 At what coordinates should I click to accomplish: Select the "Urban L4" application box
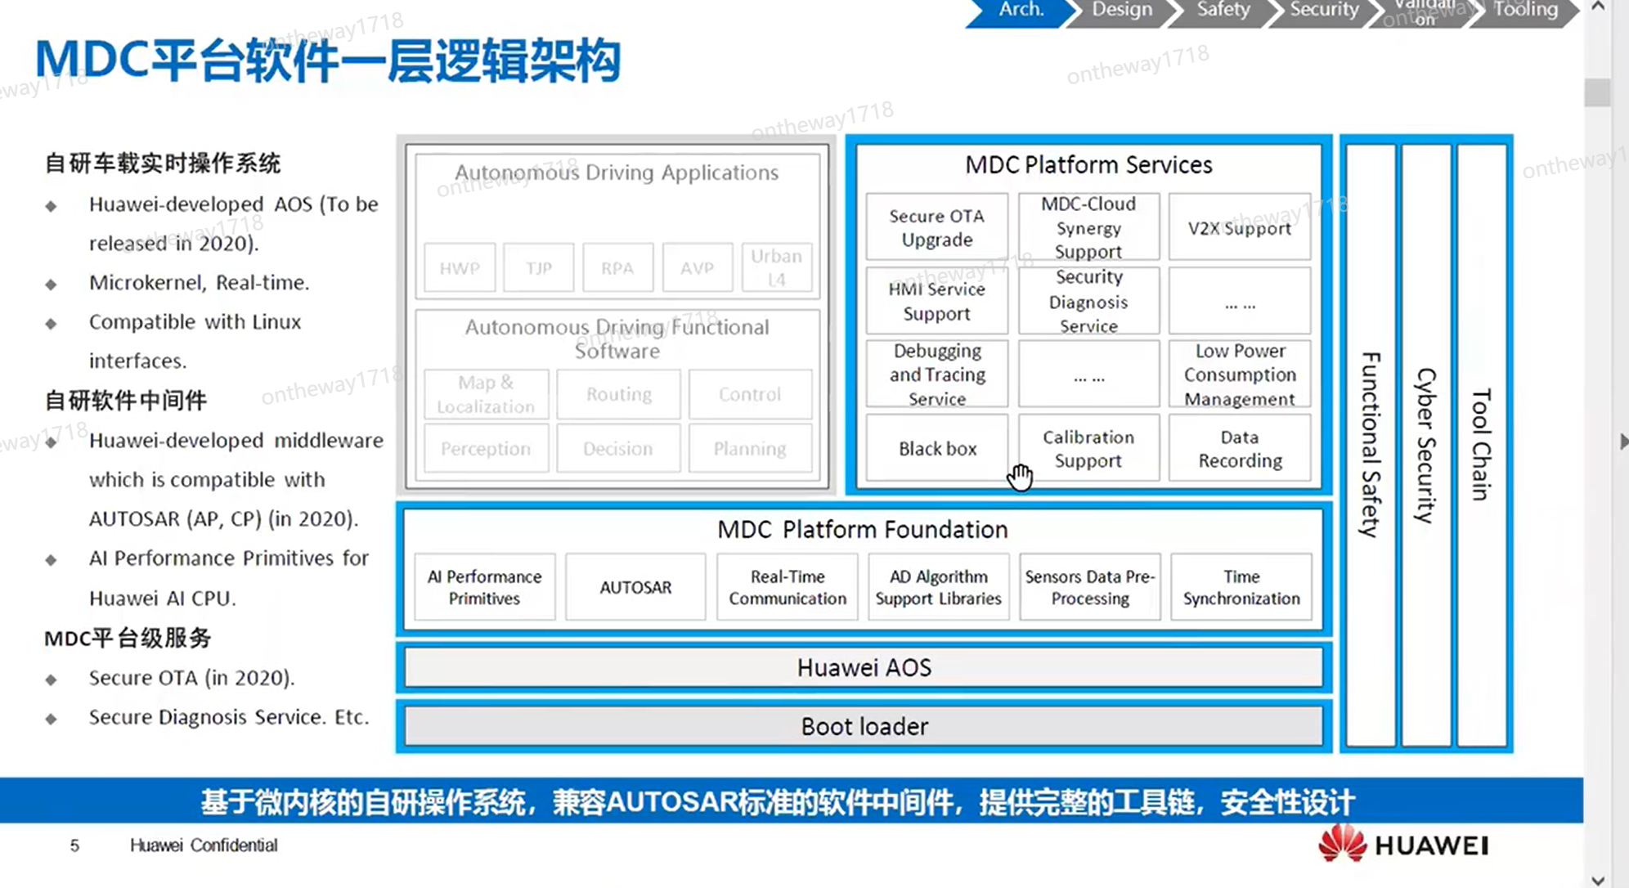click(776, 267)
